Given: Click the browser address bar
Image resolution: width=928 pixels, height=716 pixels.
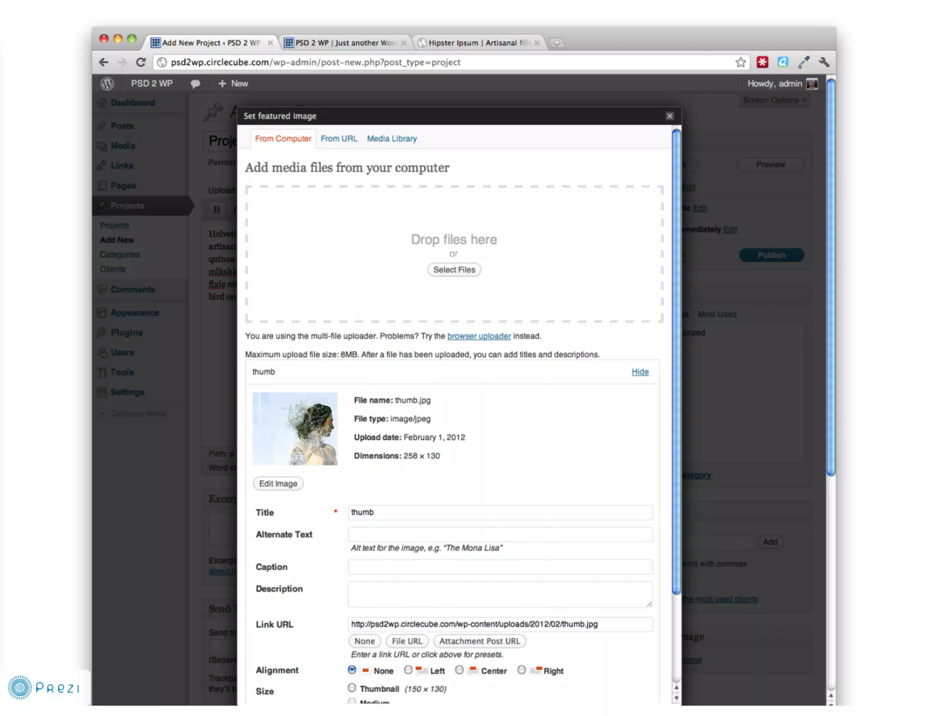Looking at the screenshot, I should click(x=451, y=62).
